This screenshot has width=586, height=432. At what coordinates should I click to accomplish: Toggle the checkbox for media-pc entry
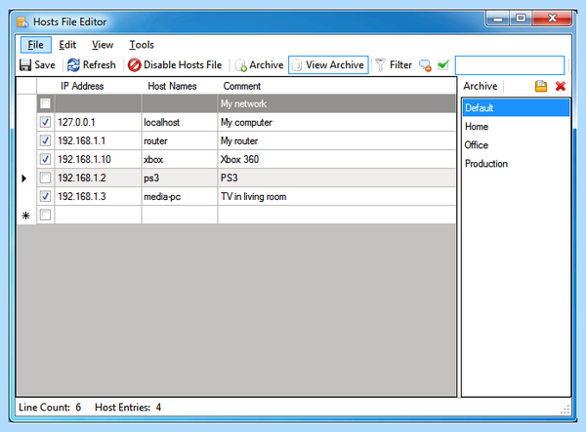click(x=45, y=196)
